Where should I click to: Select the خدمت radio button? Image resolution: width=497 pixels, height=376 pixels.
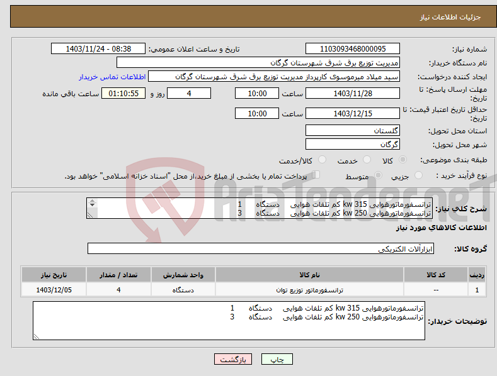click(367, 160)
